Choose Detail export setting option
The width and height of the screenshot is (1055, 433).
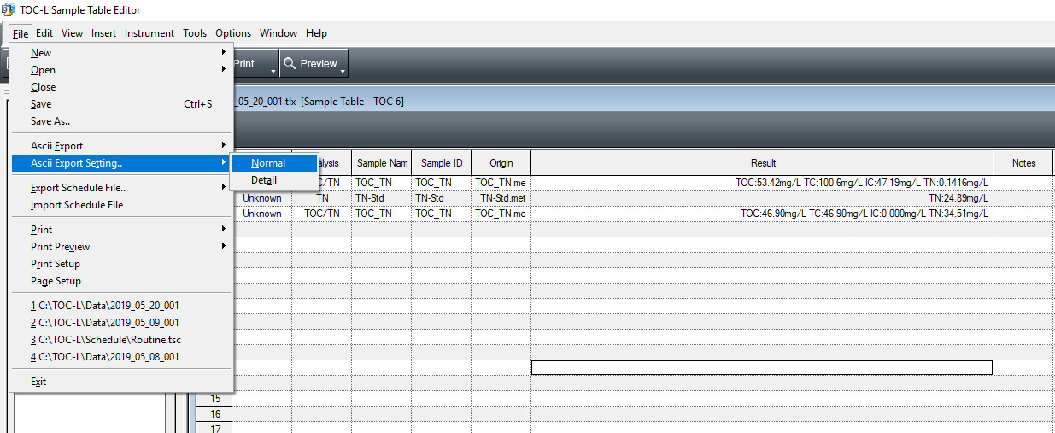click(x=263, y=180)
